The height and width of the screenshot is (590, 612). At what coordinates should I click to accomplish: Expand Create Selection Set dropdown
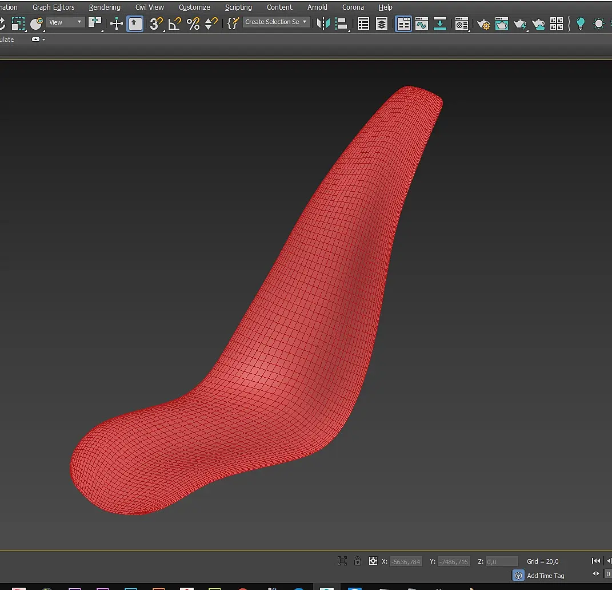tap(276, 22)
